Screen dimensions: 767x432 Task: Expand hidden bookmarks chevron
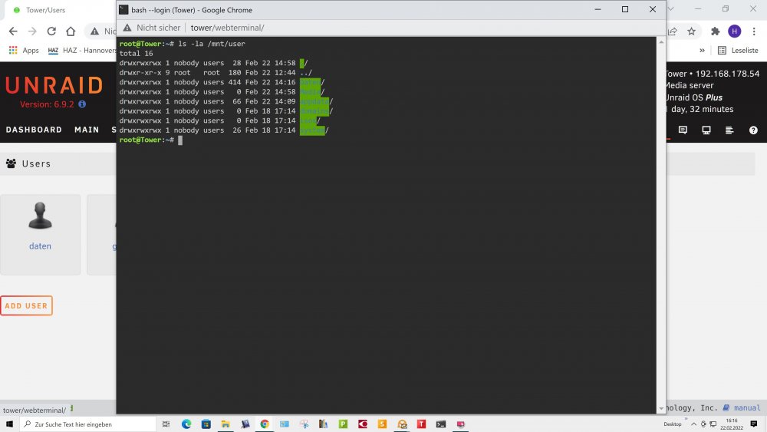pos(702,51)
